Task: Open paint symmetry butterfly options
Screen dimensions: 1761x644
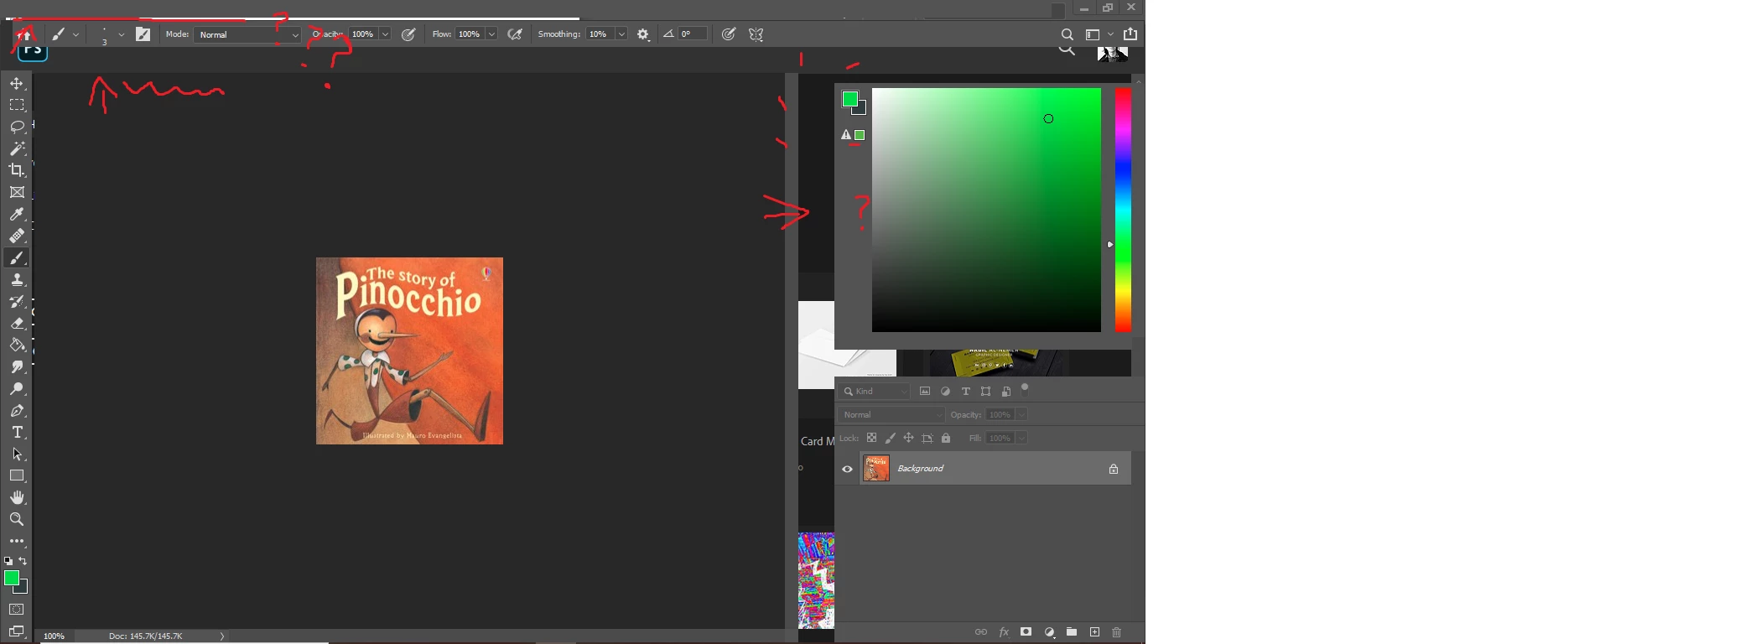Action: click(756, 34)
